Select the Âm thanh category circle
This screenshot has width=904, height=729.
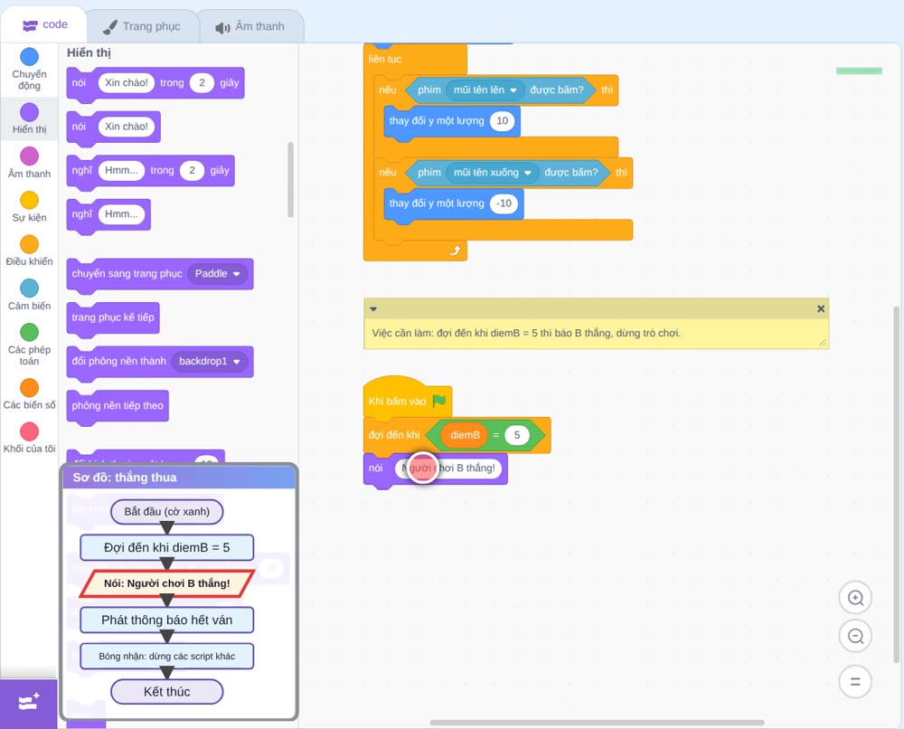(x=30, y=156)
